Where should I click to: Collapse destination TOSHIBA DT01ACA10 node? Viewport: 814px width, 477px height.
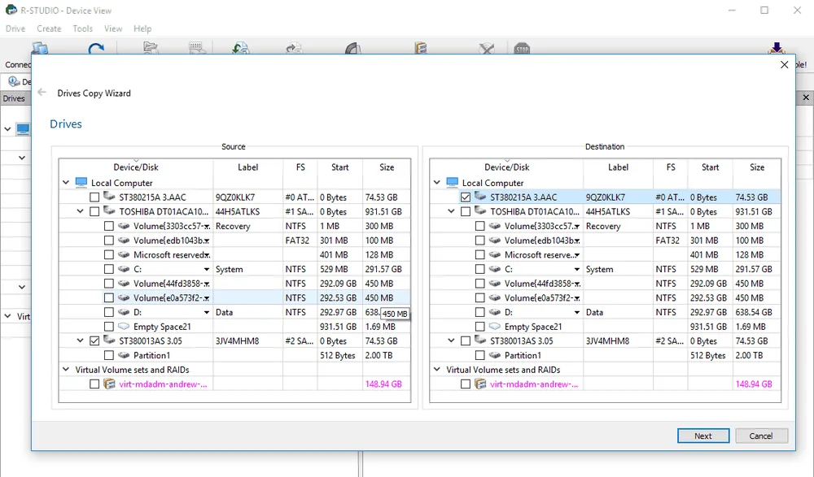[x=451, y=211]
